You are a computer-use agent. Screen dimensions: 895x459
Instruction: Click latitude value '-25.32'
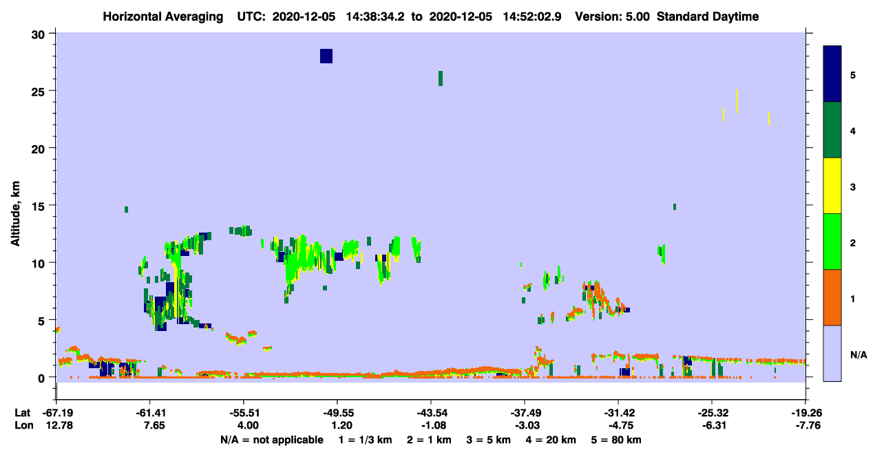[712, 413]
